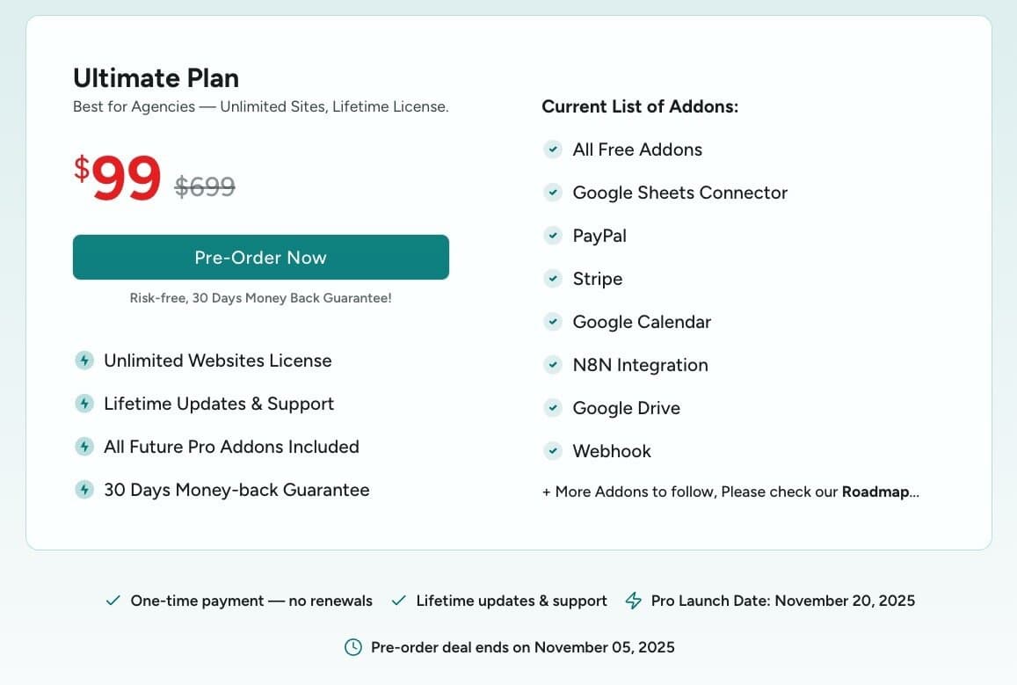Click lightning icon beside Pro Launch Date
The height and width of the screenshot is (685, 1017).
click(x=633, y=601)
